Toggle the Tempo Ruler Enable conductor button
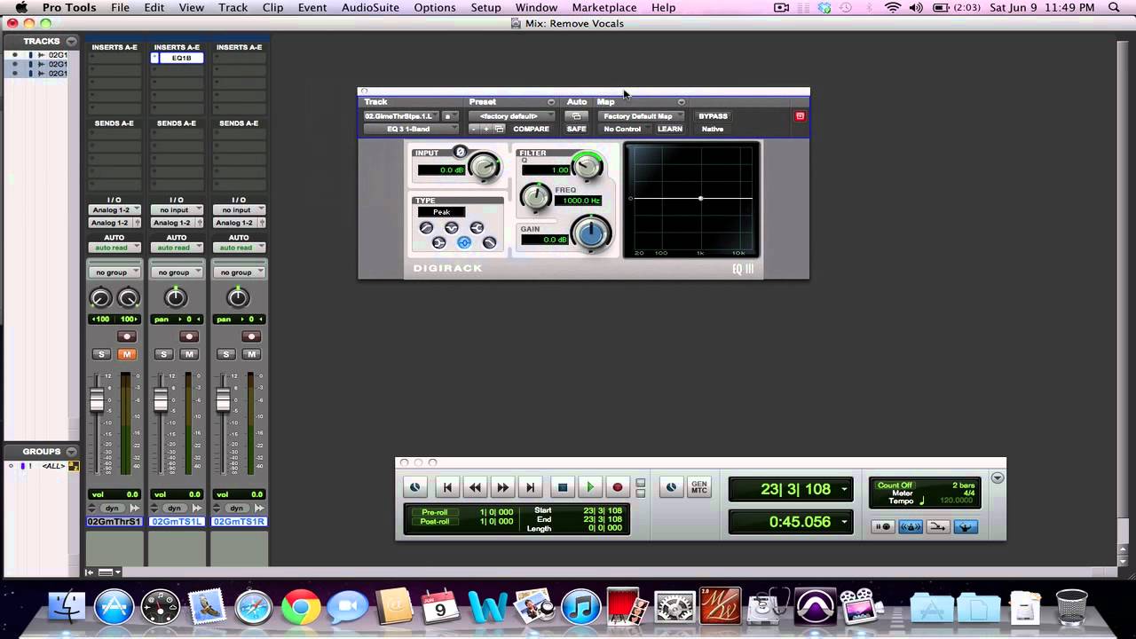 (x=966, y=526)
